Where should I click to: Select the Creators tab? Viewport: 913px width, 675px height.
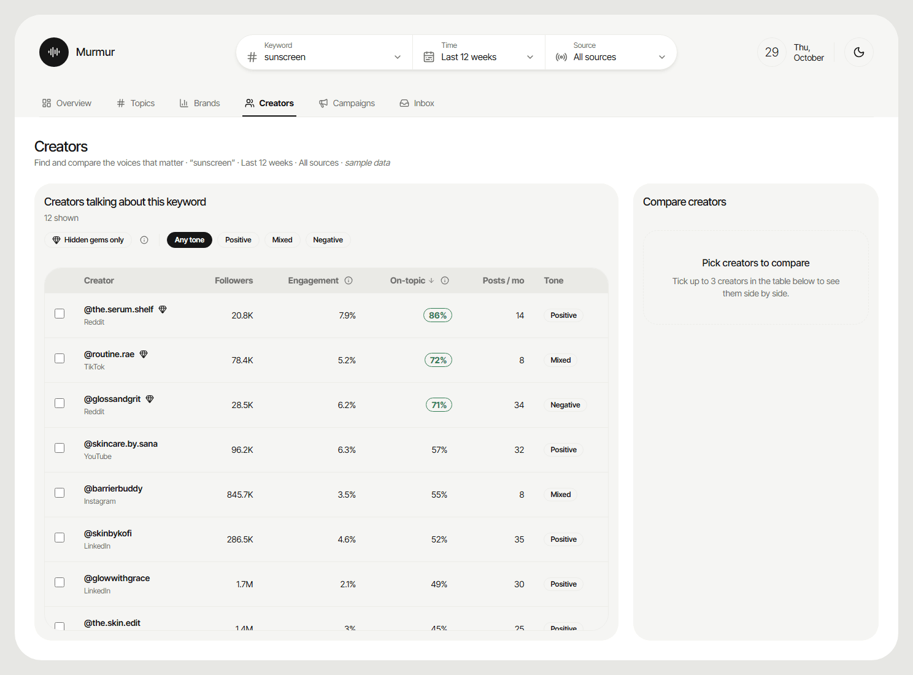[x=269, y=103]
